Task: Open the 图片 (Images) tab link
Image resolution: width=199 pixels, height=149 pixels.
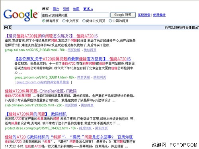Action: pyautogui.click(x=56, y=9)
